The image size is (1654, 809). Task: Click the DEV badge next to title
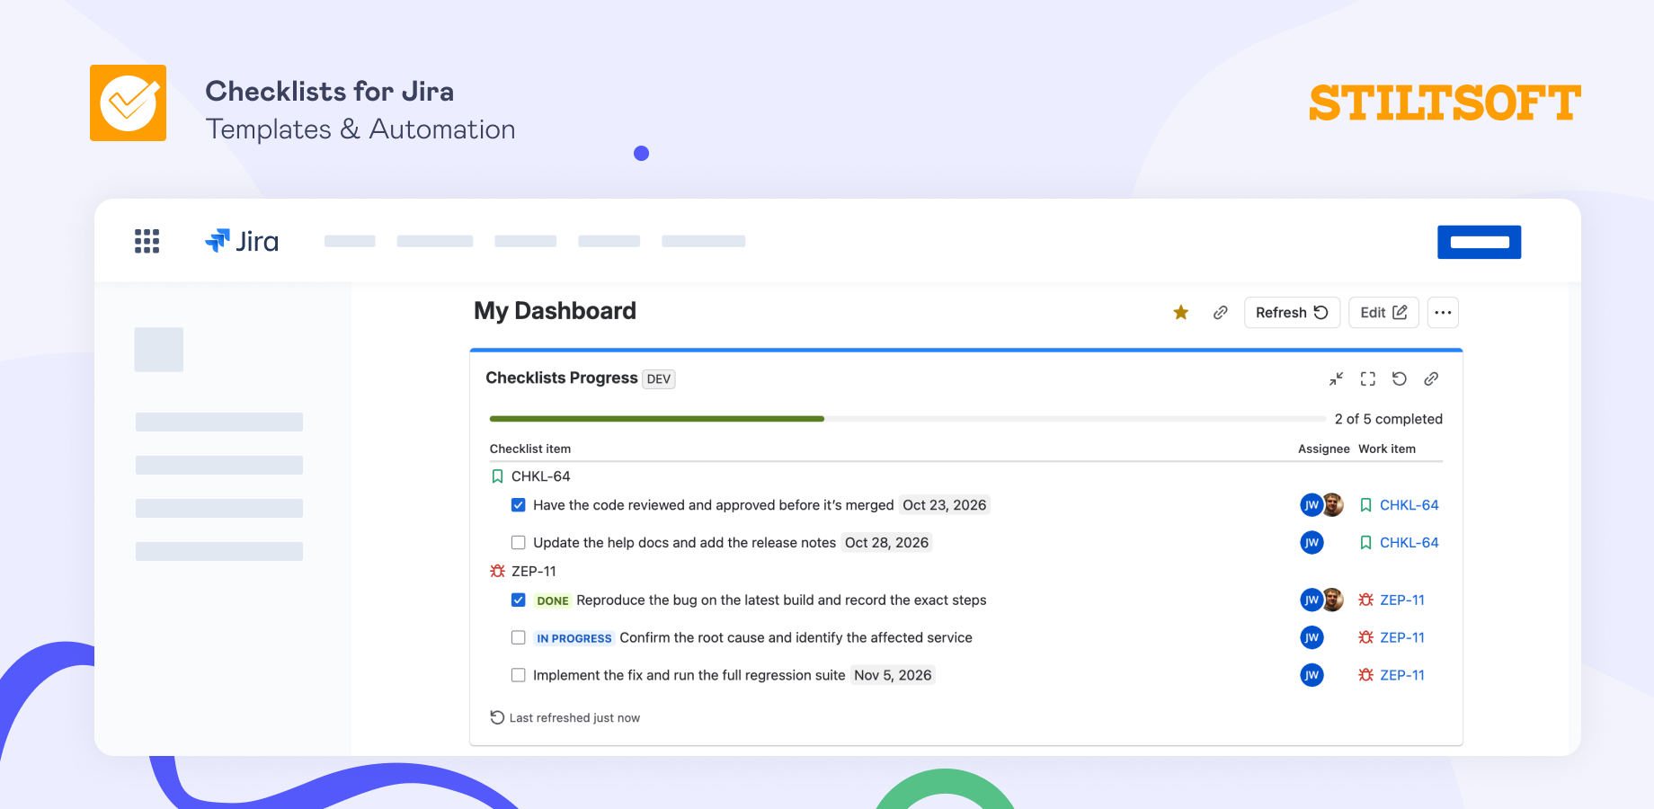pos(659,379)
